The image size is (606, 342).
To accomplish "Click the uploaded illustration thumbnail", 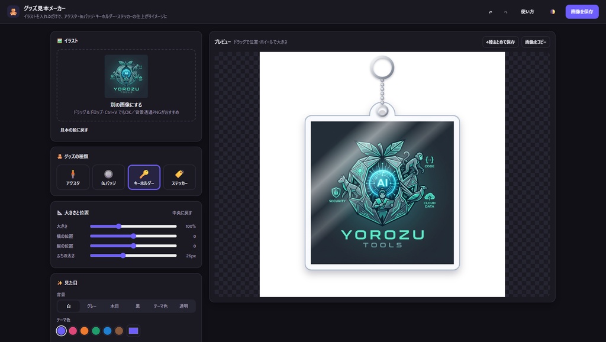I will click(127, 76).
